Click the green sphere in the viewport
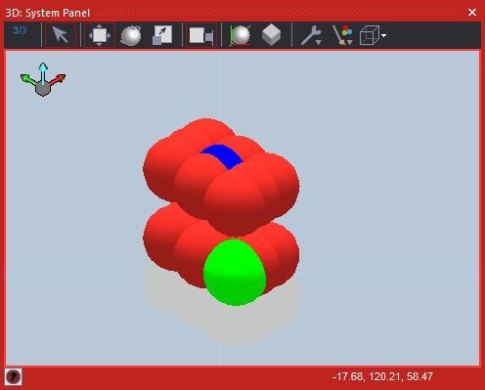This screenshot has height=390, width=485. [x=235, y=273]
